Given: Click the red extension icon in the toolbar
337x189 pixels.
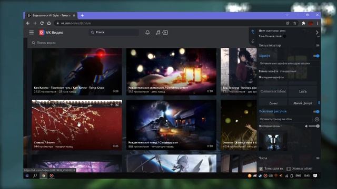Looking at the screenshot, I should (x=311, y=23).
